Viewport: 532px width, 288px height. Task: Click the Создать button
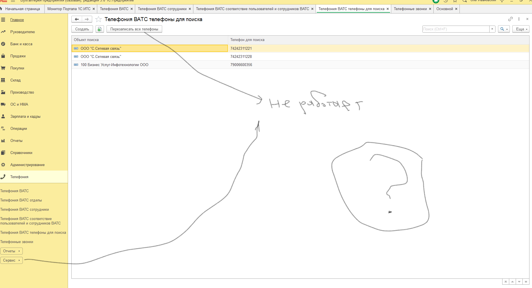[x=82, y=29]
